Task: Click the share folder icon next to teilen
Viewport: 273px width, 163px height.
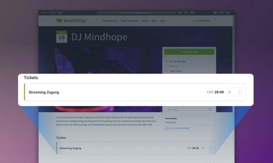Action: tap(169, 110)
